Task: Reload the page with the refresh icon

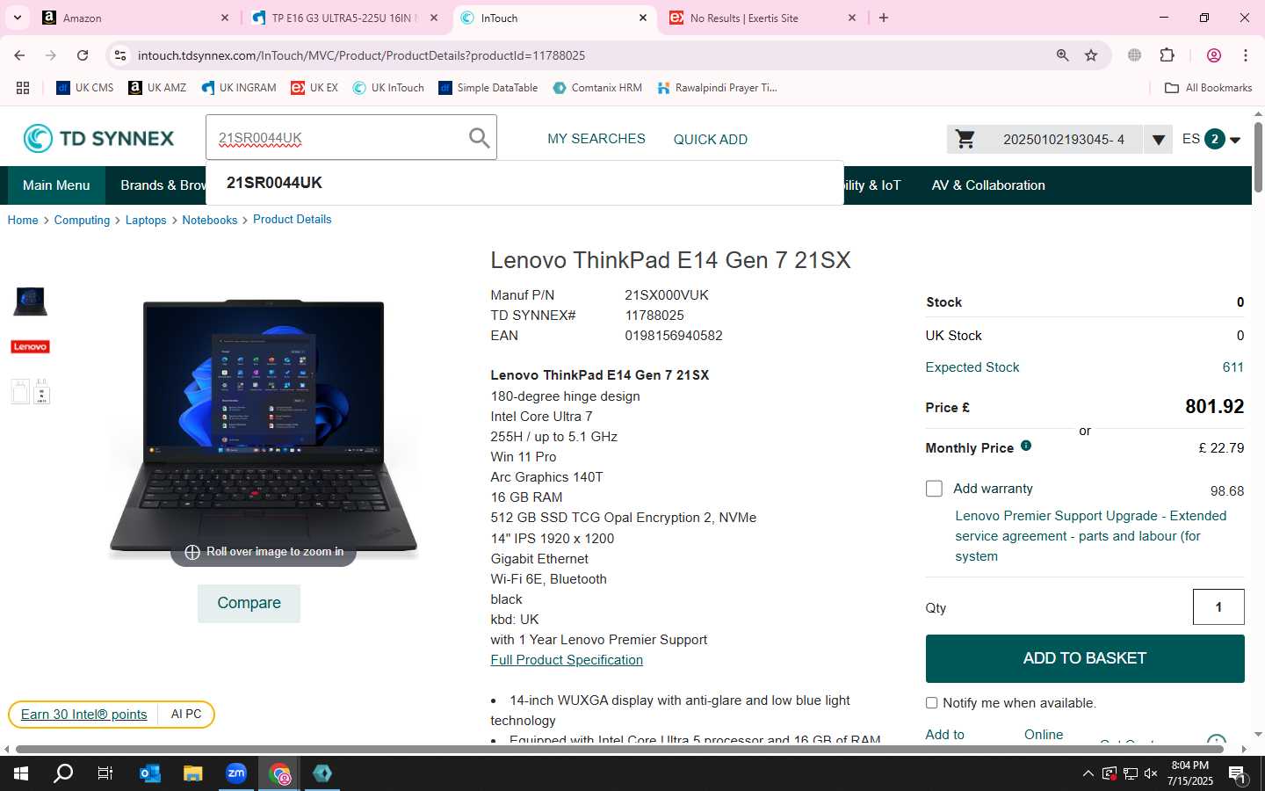Action: (83, 55)
